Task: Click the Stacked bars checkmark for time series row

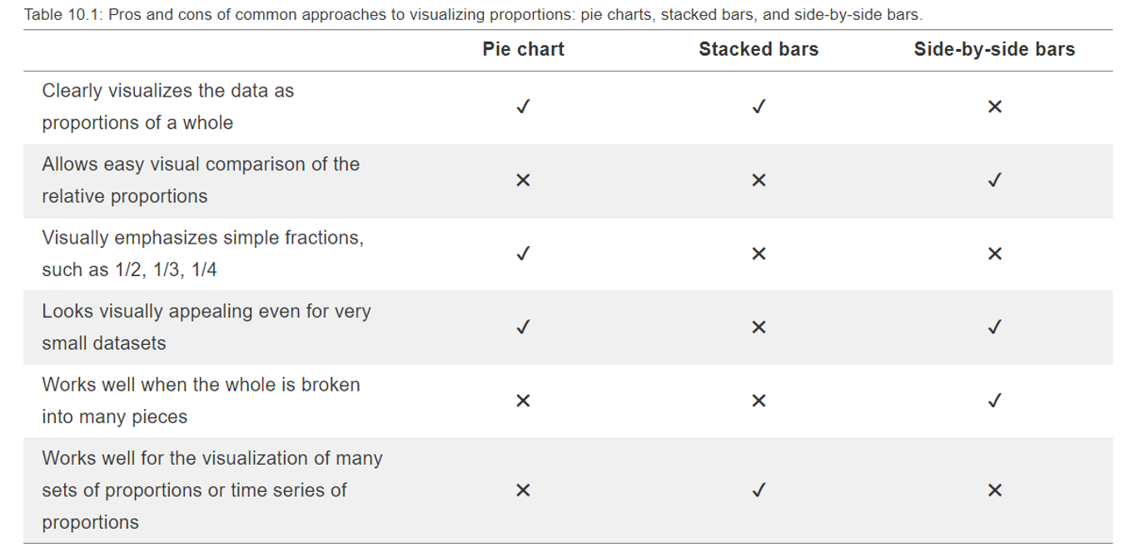Action: tap(759, 490)
